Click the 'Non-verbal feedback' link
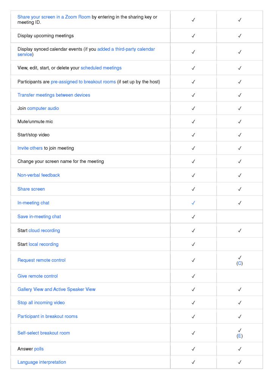Screen dimensions: 274x388 (39, 175)
